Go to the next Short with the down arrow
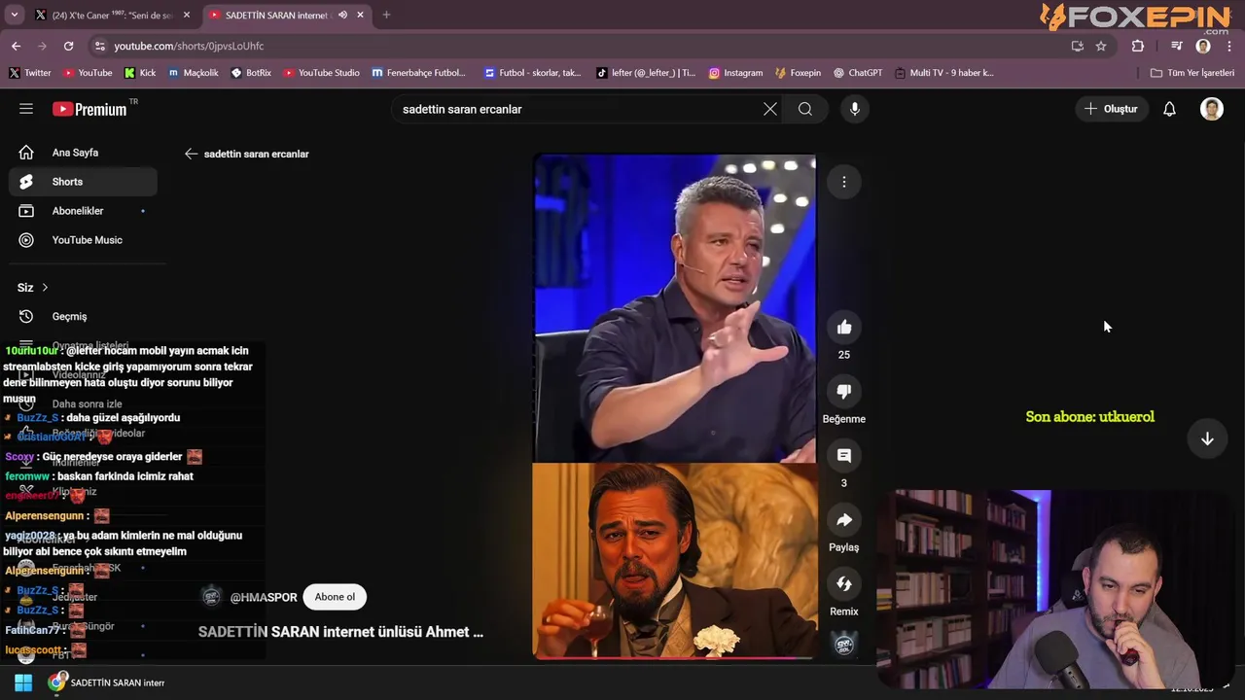The height and width of the screenshot is (700, 1245). [1207, 439]
